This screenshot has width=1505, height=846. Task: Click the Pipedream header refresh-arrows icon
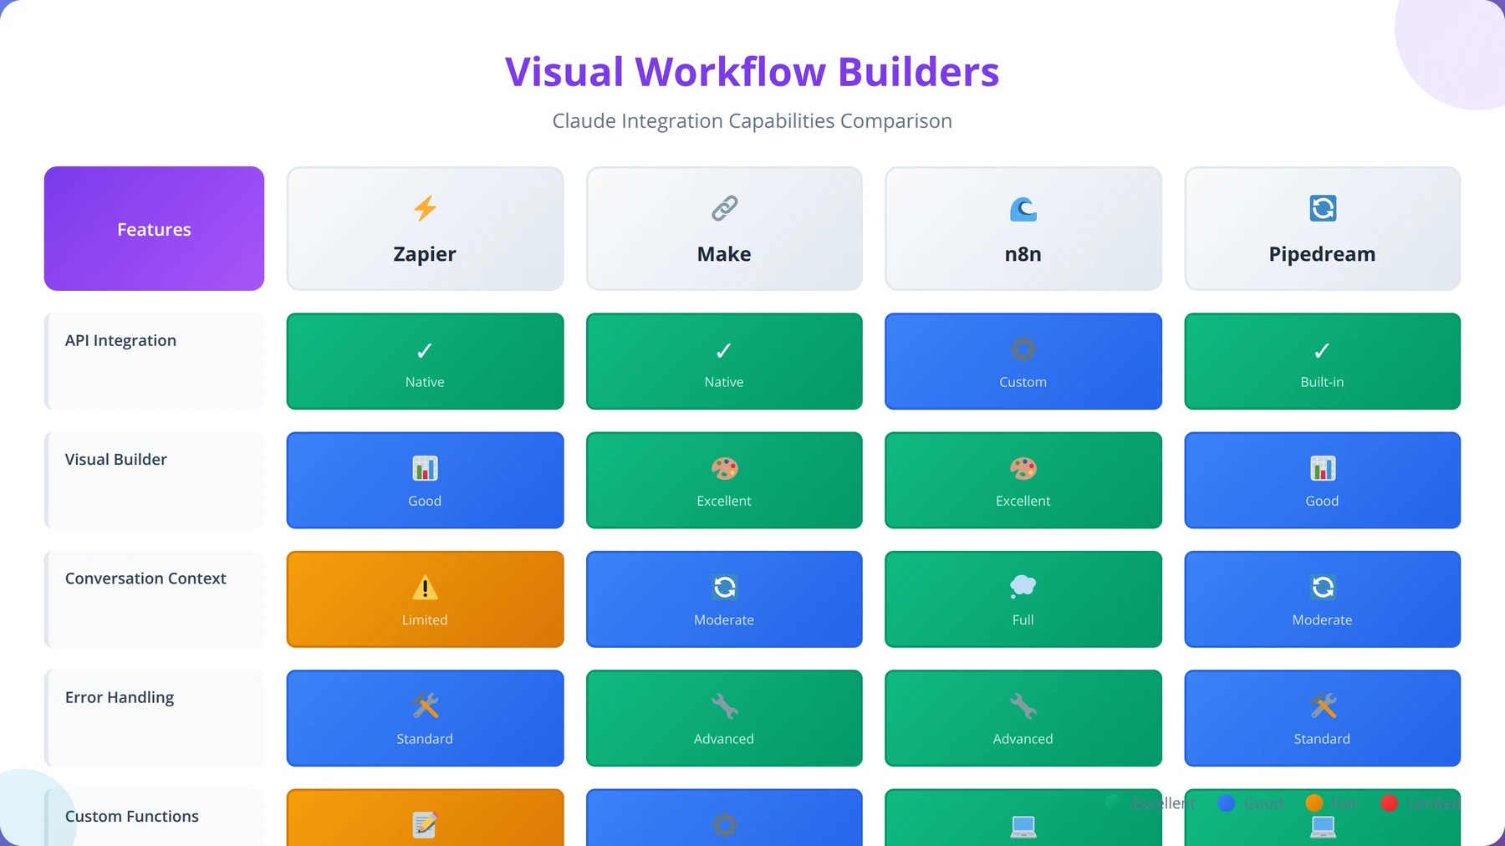pyautogui.click(x=1322, y=208)
